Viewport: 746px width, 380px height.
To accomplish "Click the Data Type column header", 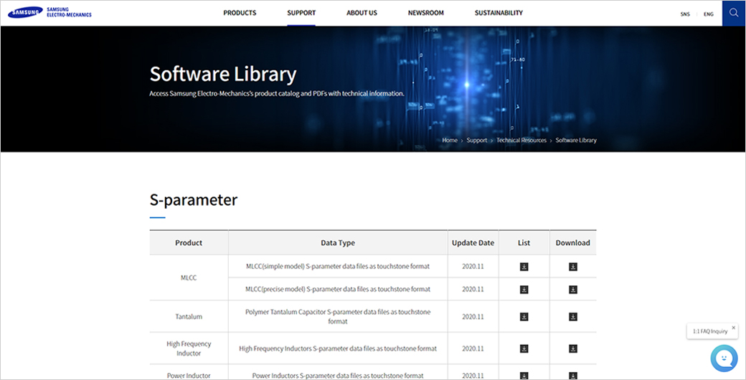I will [338, 242].
